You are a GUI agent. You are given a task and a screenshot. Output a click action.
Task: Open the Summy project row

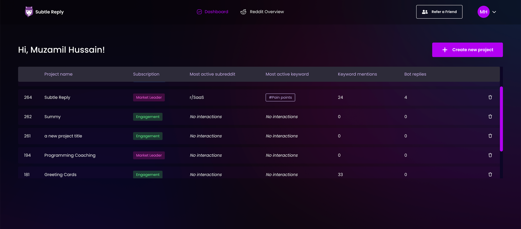pyautogui.click(x=259, y=117)
